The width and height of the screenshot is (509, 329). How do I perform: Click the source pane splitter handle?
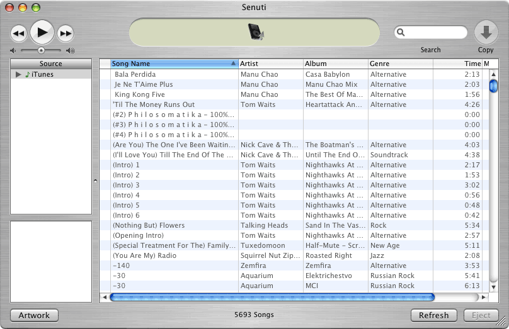[x=96, y=181]
